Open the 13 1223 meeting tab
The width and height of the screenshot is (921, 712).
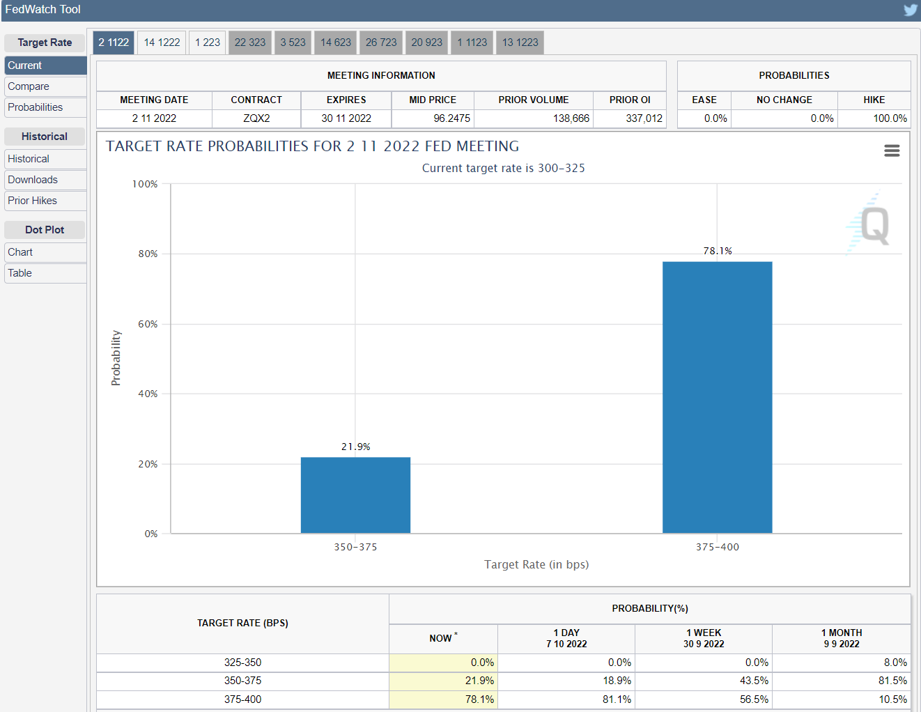(x=520, y=42)
